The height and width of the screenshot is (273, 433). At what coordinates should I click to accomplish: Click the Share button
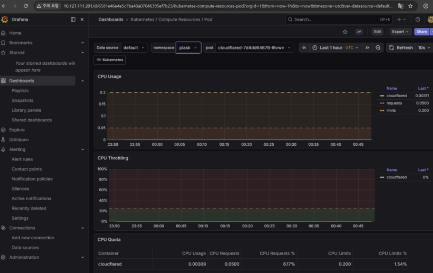point(421,32)
